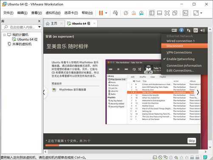Close the Ubuntu 64 位 tab
The height and width of the screenshot is (160, 213).
coord(94,23)
